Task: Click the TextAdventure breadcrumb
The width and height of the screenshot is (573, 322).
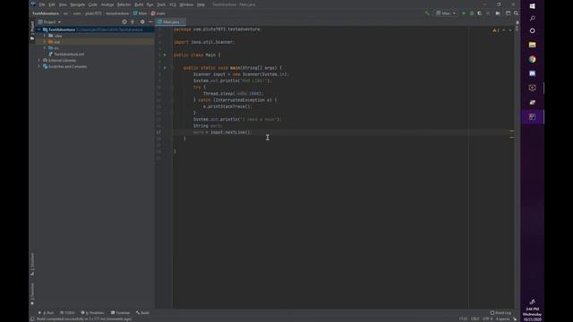Action: 46,13
